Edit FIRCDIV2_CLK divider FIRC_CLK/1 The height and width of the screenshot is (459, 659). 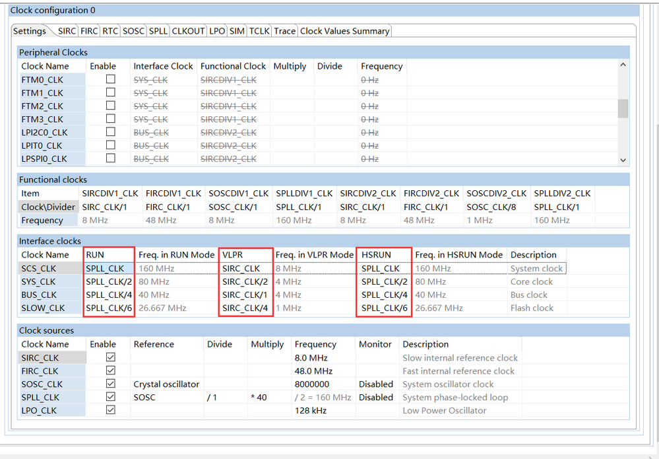(431, 207)
